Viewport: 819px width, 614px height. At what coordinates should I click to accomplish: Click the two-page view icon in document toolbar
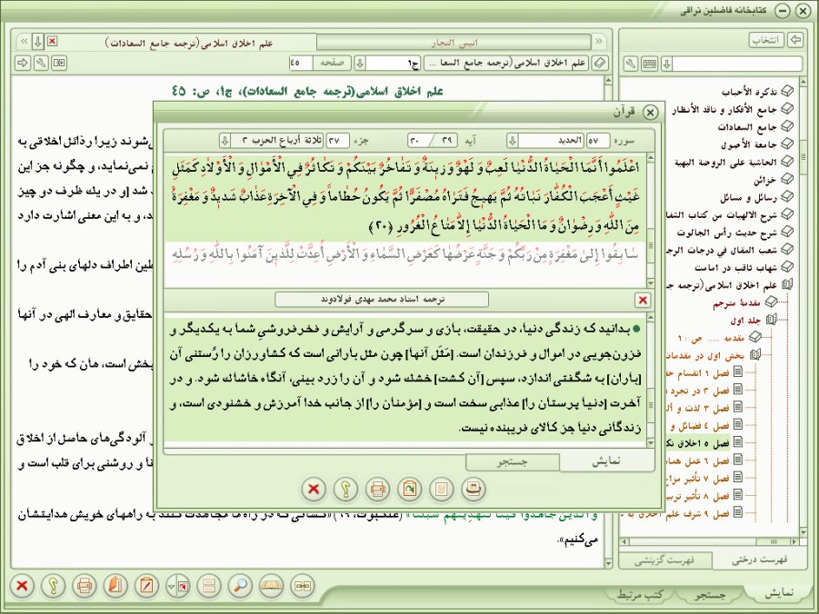click(x=59, y=64)
